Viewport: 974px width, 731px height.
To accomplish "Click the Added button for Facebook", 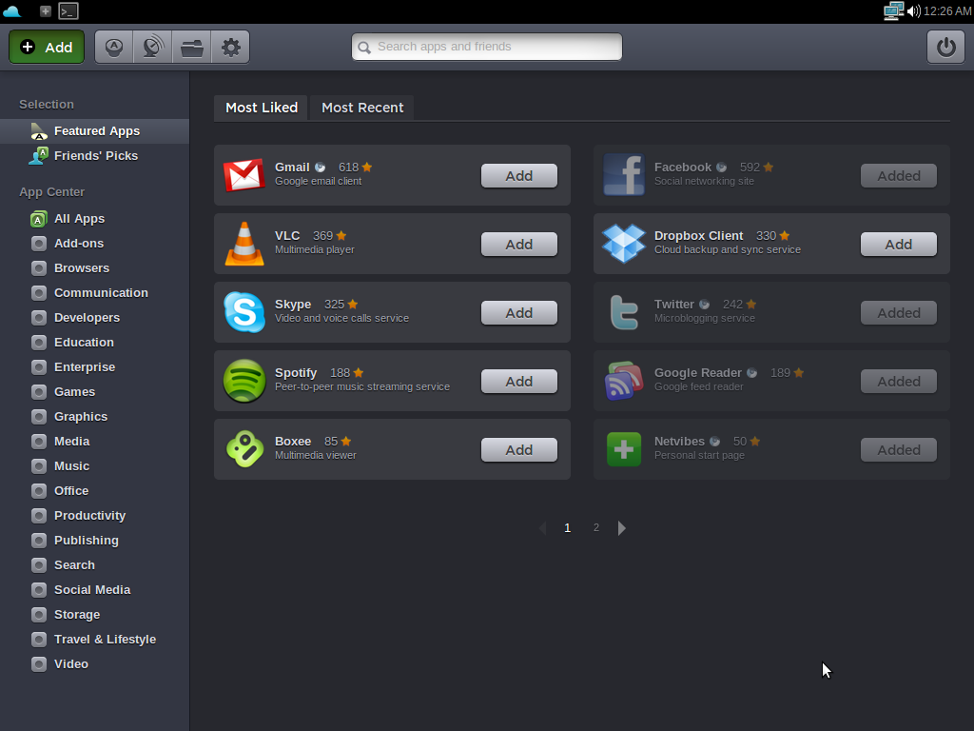I will coord(898,176).
